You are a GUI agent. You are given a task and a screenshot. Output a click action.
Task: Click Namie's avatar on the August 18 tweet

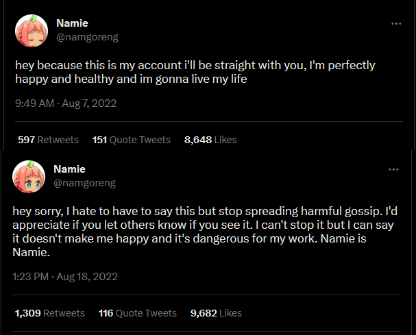pyautogui.click(x=29, y=177)
